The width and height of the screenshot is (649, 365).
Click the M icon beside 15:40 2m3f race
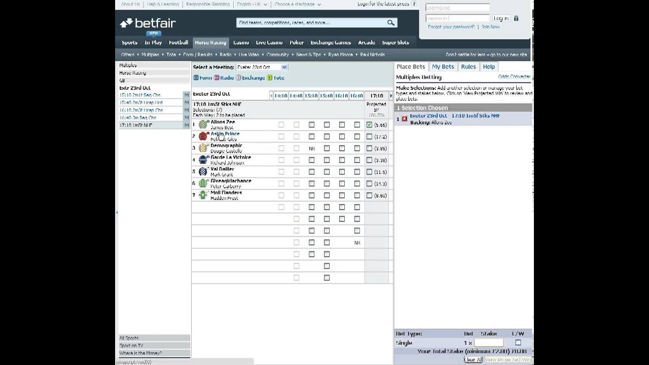click(187, 102)
